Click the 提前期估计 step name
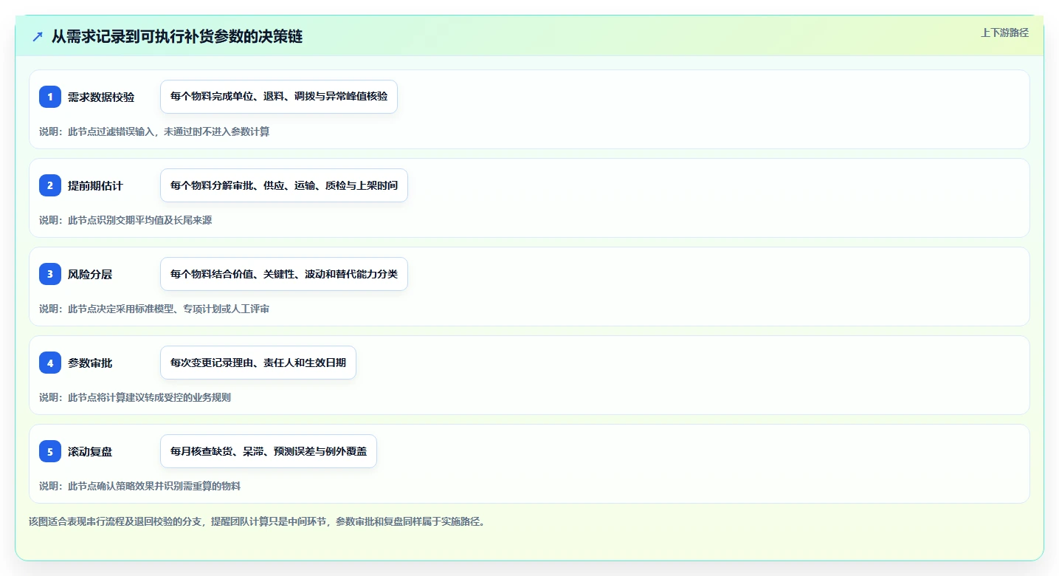 95,185
